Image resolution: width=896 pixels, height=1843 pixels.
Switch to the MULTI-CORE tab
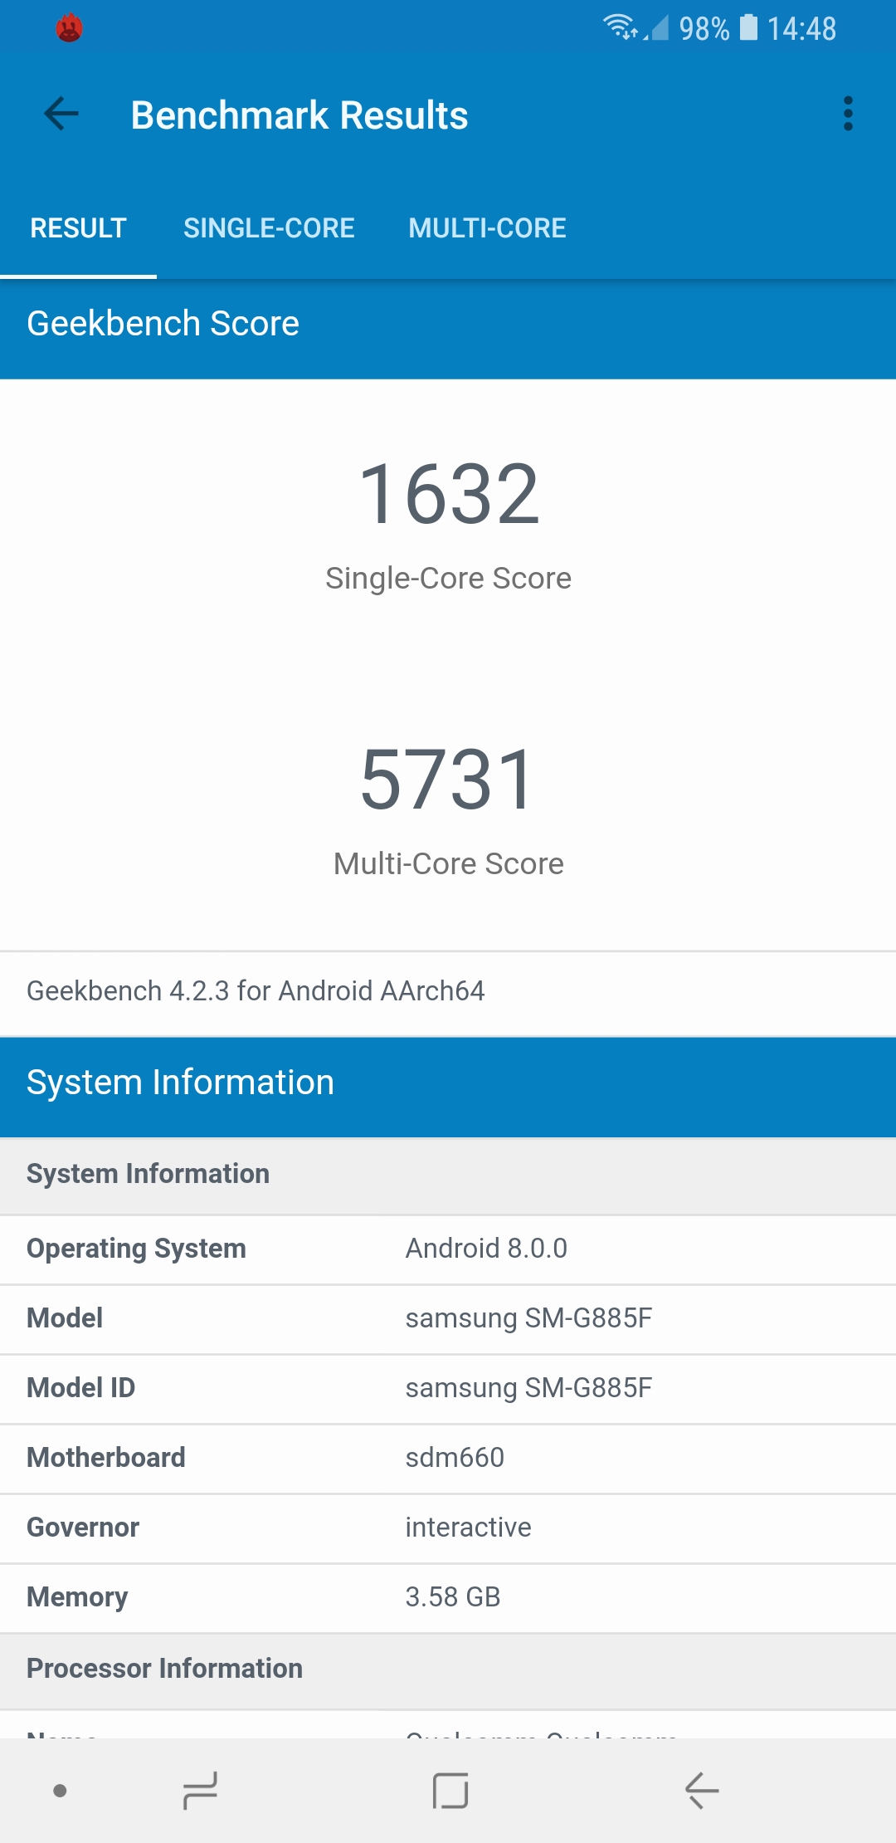487,227
